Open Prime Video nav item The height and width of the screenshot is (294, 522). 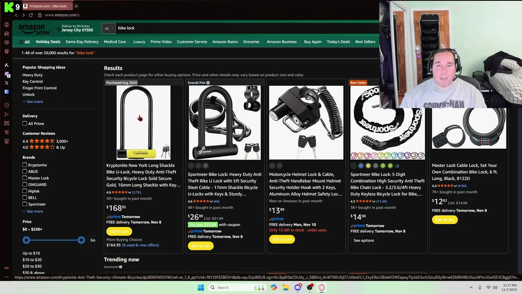pyautogui.click(x=161, y=42)
